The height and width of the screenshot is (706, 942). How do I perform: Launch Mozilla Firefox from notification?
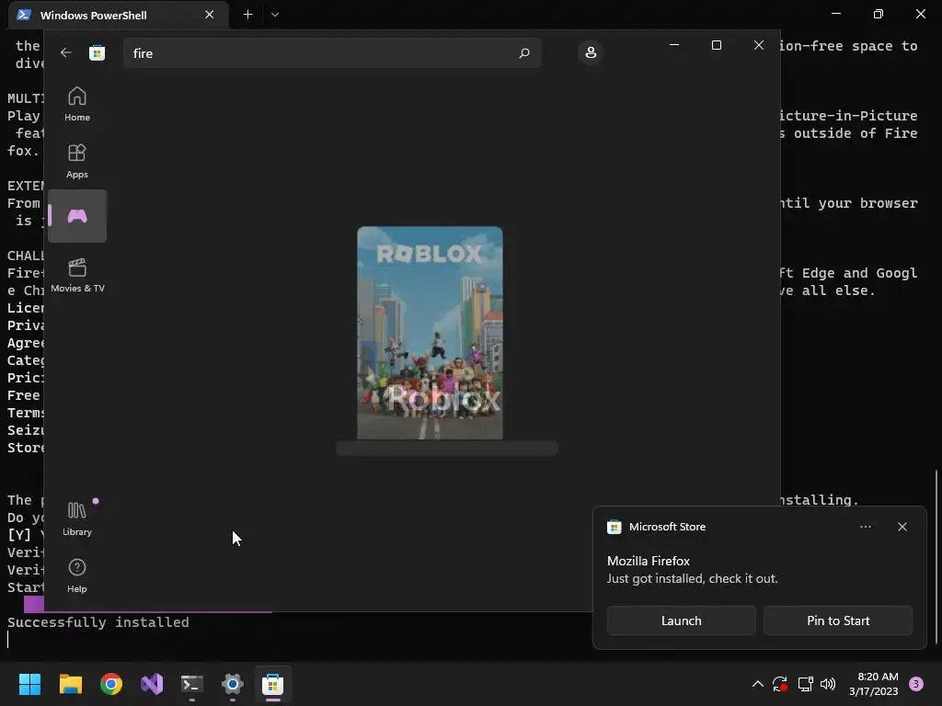pyautogui.click(x=682, y=621)
